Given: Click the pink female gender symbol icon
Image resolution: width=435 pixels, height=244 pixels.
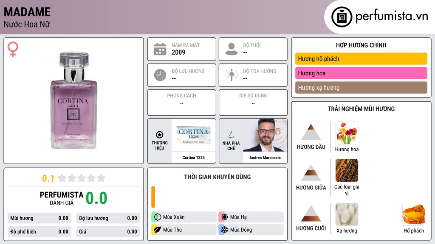Looking at the screenshot, I should [x=13, y=49].
